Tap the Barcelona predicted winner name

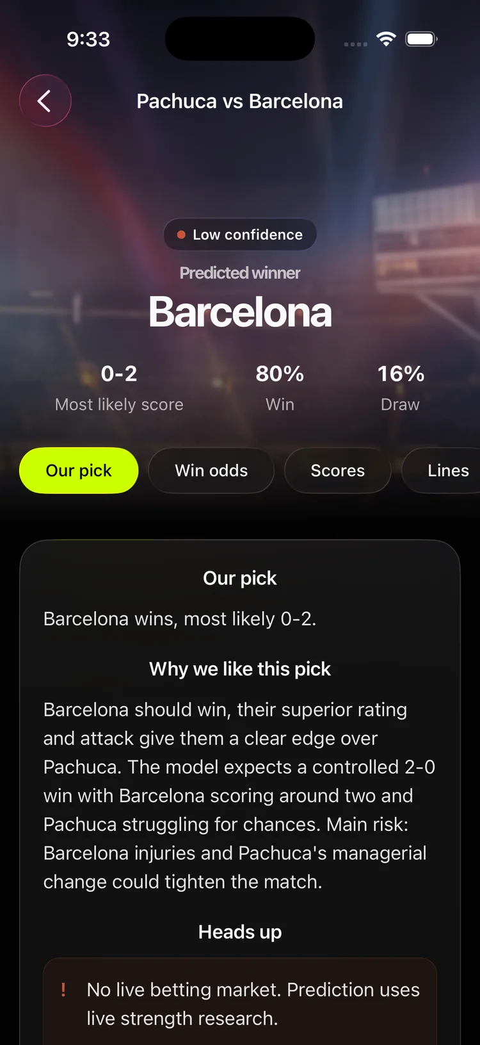240,312
